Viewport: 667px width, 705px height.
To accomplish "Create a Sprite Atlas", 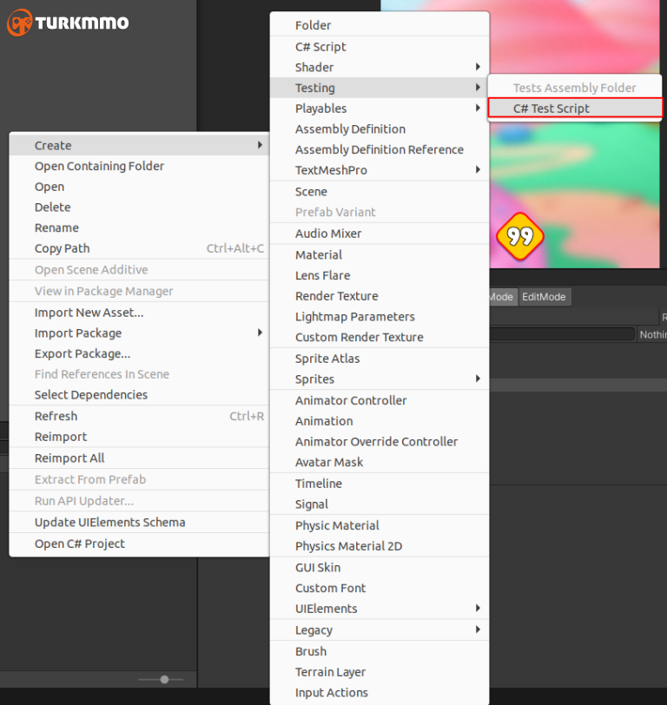I will point(380,359).
